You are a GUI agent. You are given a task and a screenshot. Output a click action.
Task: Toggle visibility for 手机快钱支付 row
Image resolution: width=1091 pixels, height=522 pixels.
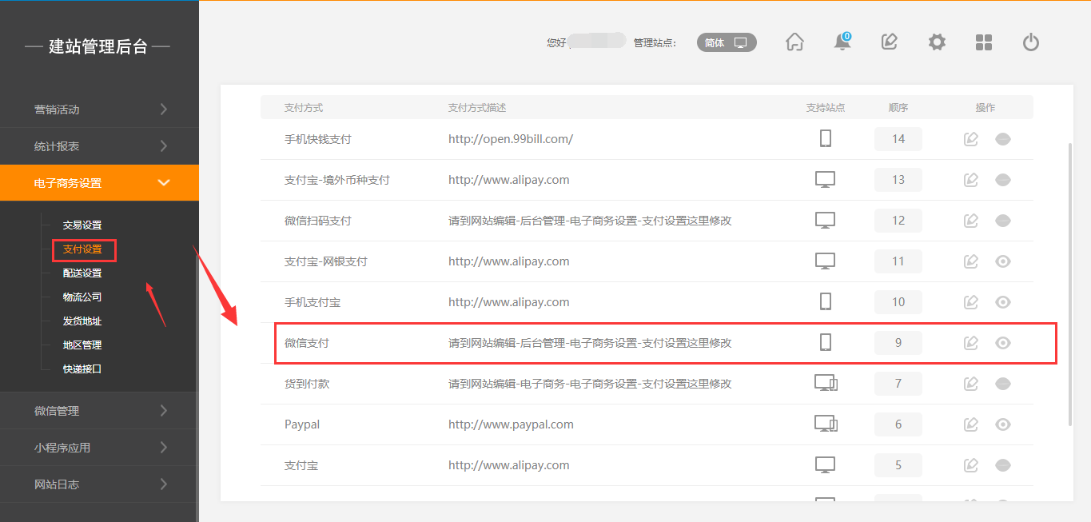tap(1003, 139)
